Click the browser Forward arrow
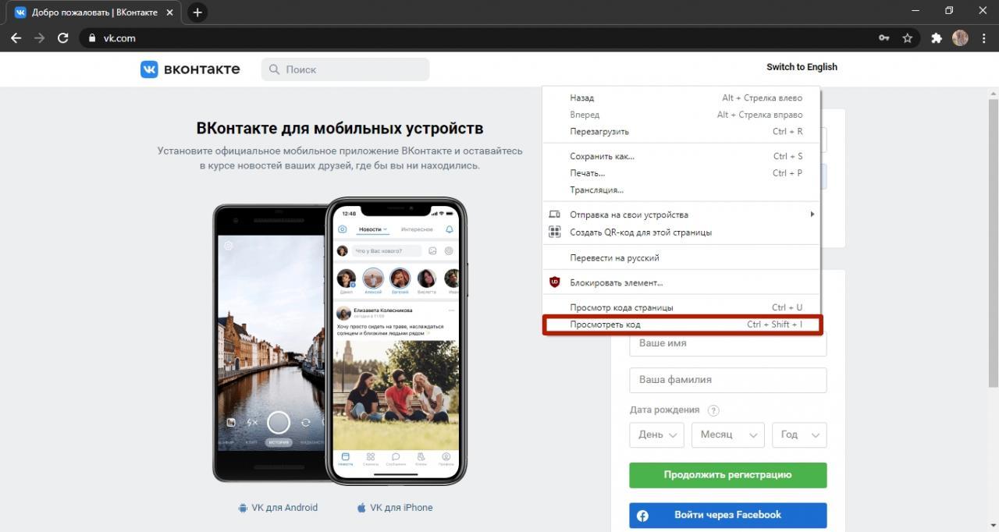Viewport: 999px width, 532px height. (39, 37)
